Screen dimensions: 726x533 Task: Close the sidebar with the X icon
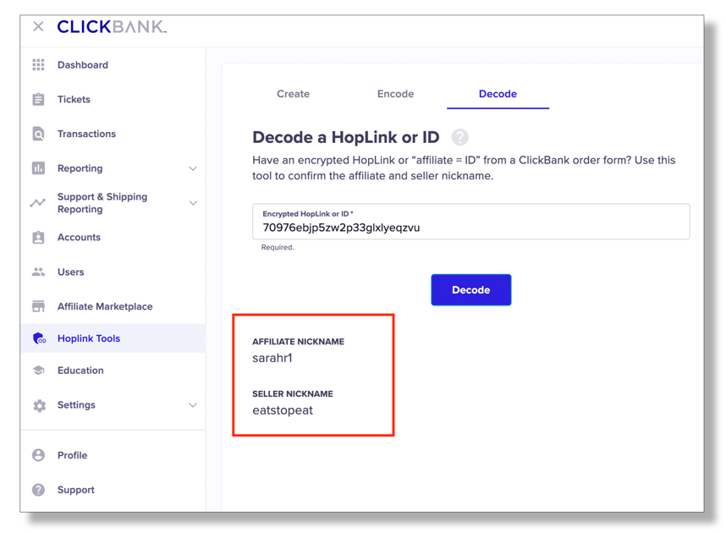pos(38,27)
